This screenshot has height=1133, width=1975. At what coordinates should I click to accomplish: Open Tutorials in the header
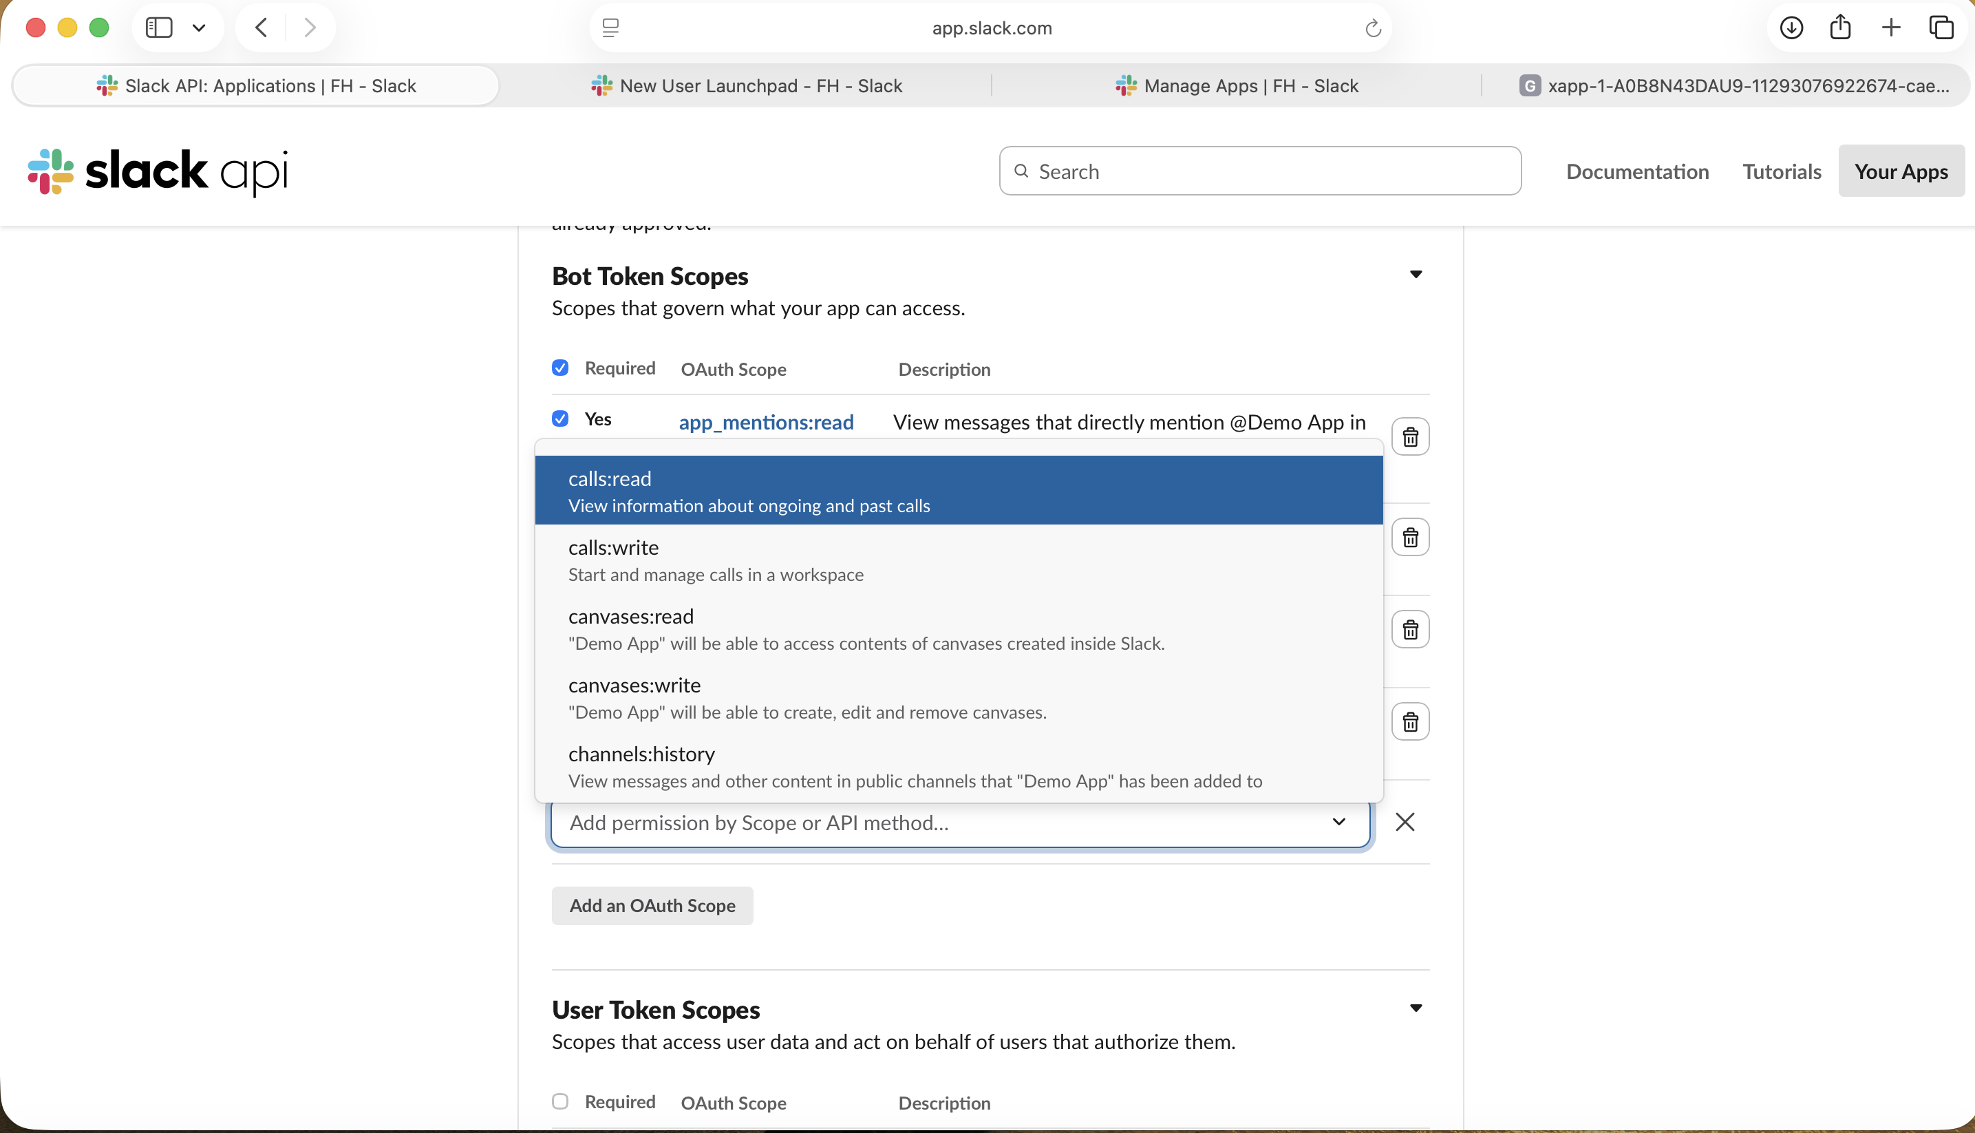point(1782,171)
